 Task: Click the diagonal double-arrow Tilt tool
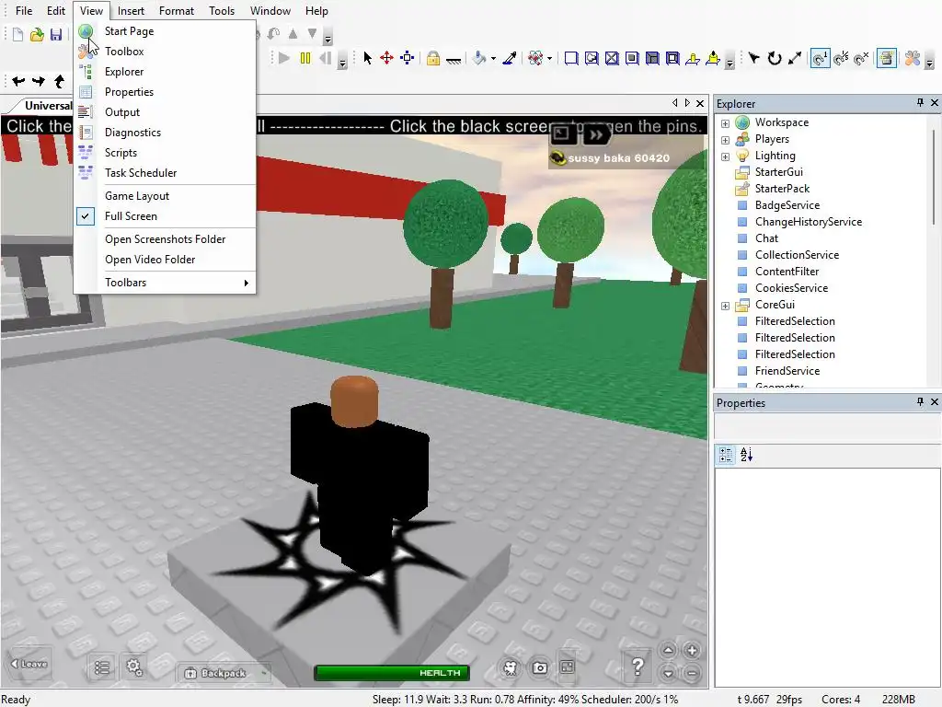(x=795, y=58)
